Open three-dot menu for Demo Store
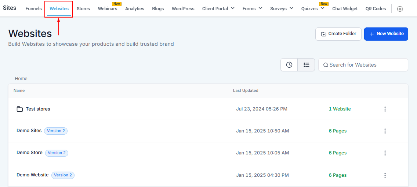The image size is (417, 187). coord(385,153)
